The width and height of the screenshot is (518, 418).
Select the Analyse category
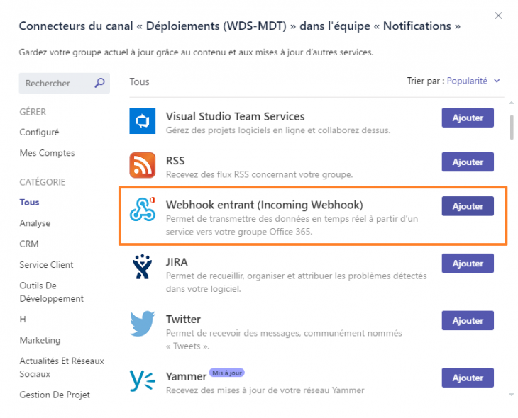pos(35,223)
